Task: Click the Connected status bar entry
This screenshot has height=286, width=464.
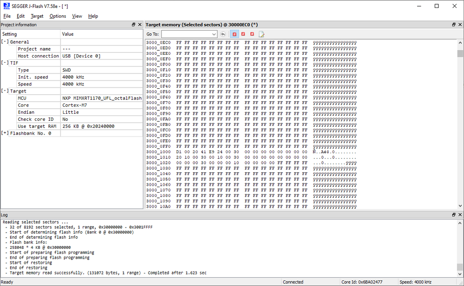Action: click(293, 282)
